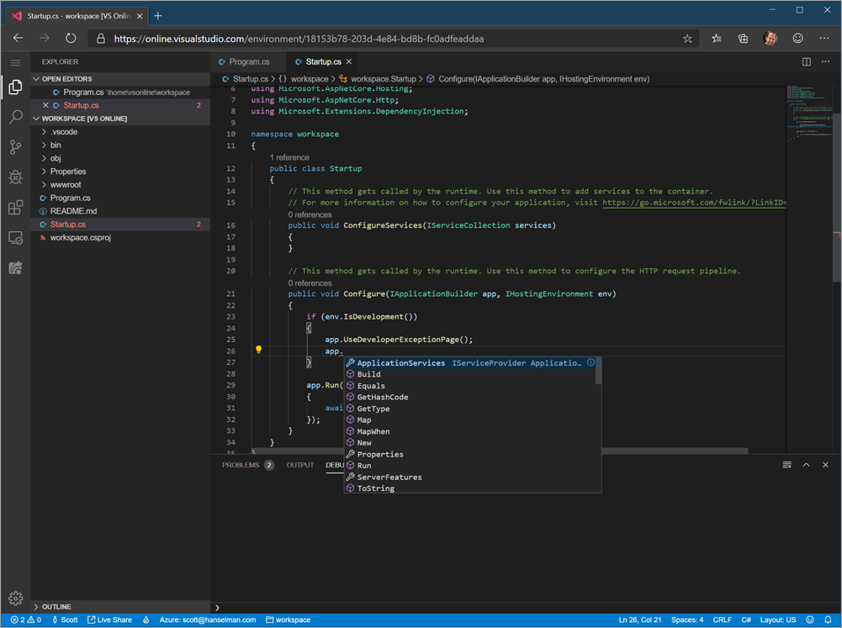Refresh the browser page
The height and width of the screenshot is (628, 842).
coord(71,38)
